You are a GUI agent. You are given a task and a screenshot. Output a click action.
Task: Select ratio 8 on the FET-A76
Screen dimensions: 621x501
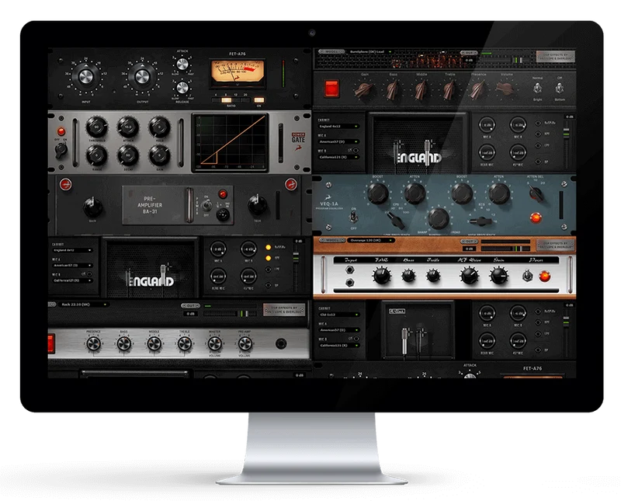click(x=226, y=100)
